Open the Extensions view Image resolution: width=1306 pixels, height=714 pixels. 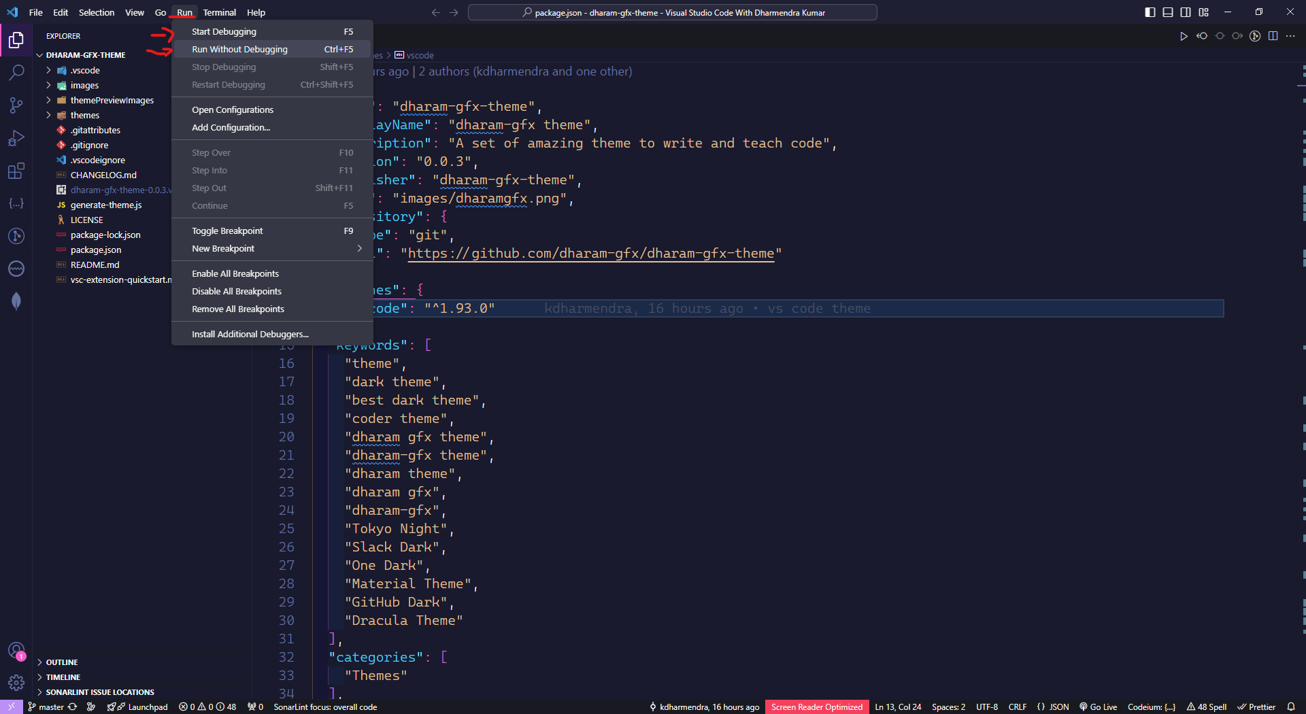pyautogui.click(x=16, y=171)
